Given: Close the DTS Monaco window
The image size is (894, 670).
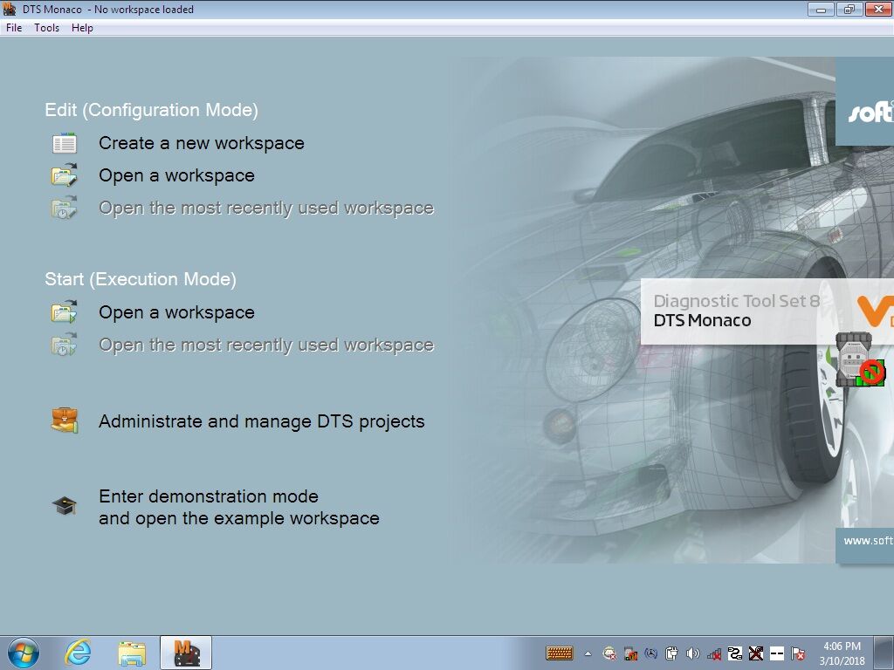Looking at the screenshot, I should 878,9.
